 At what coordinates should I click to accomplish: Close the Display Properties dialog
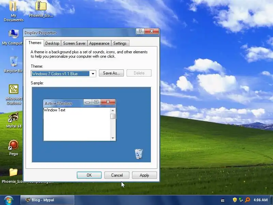pos(152,31)
